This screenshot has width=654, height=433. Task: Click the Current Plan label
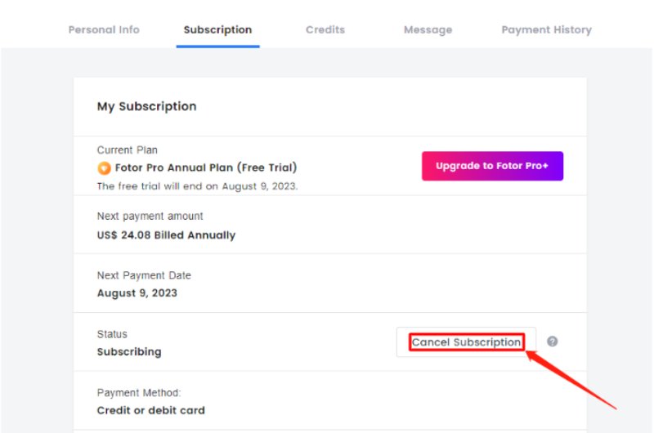coord(128,150)
